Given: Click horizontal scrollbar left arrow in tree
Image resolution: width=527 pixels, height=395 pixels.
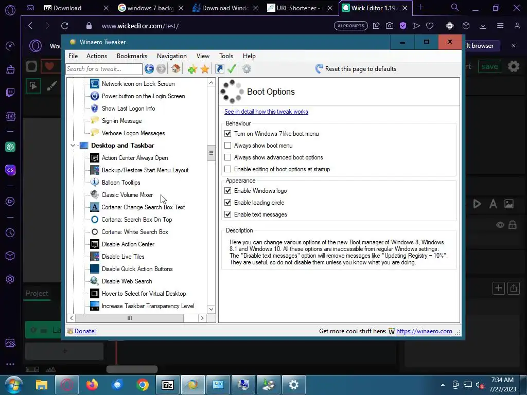Looking at the screenshot, I should pyautogui.click(x=71, y=318).
